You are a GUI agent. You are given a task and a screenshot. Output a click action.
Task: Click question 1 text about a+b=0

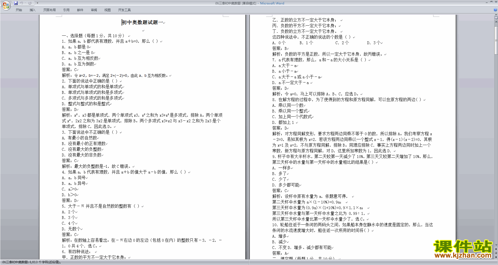pyautogui.click(x=110, y=41)
